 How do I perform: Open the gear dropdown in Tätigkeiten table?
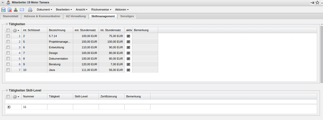16,30
